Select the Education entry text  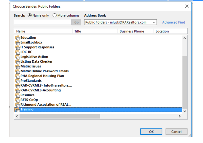click(x=28, y=38)
